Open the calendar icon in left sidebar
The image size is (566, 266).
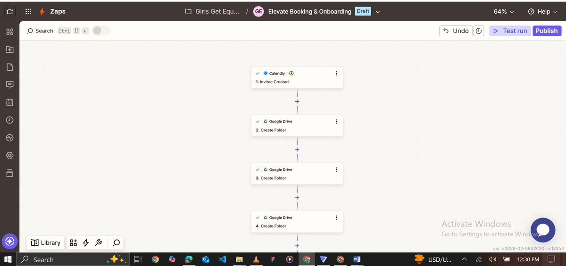9,102
